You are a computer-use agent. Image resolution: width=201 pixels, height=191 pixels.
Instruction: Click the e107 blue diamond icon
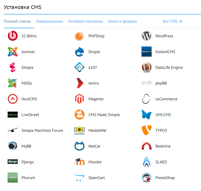[x=79, y=67]
